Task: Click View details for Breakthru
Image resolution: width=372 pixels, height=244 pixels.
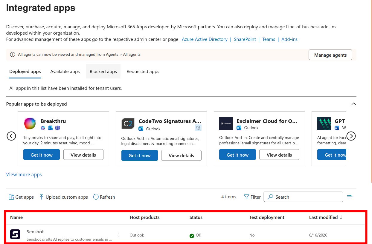Action: [x=83, y=155]
